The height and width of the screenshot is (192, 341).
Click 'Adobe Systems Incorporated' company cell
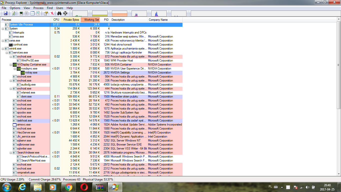165,124
